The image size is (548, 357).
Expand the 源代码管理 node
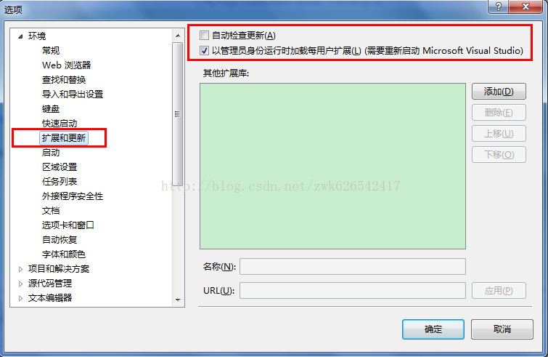(x=20, y=284)
